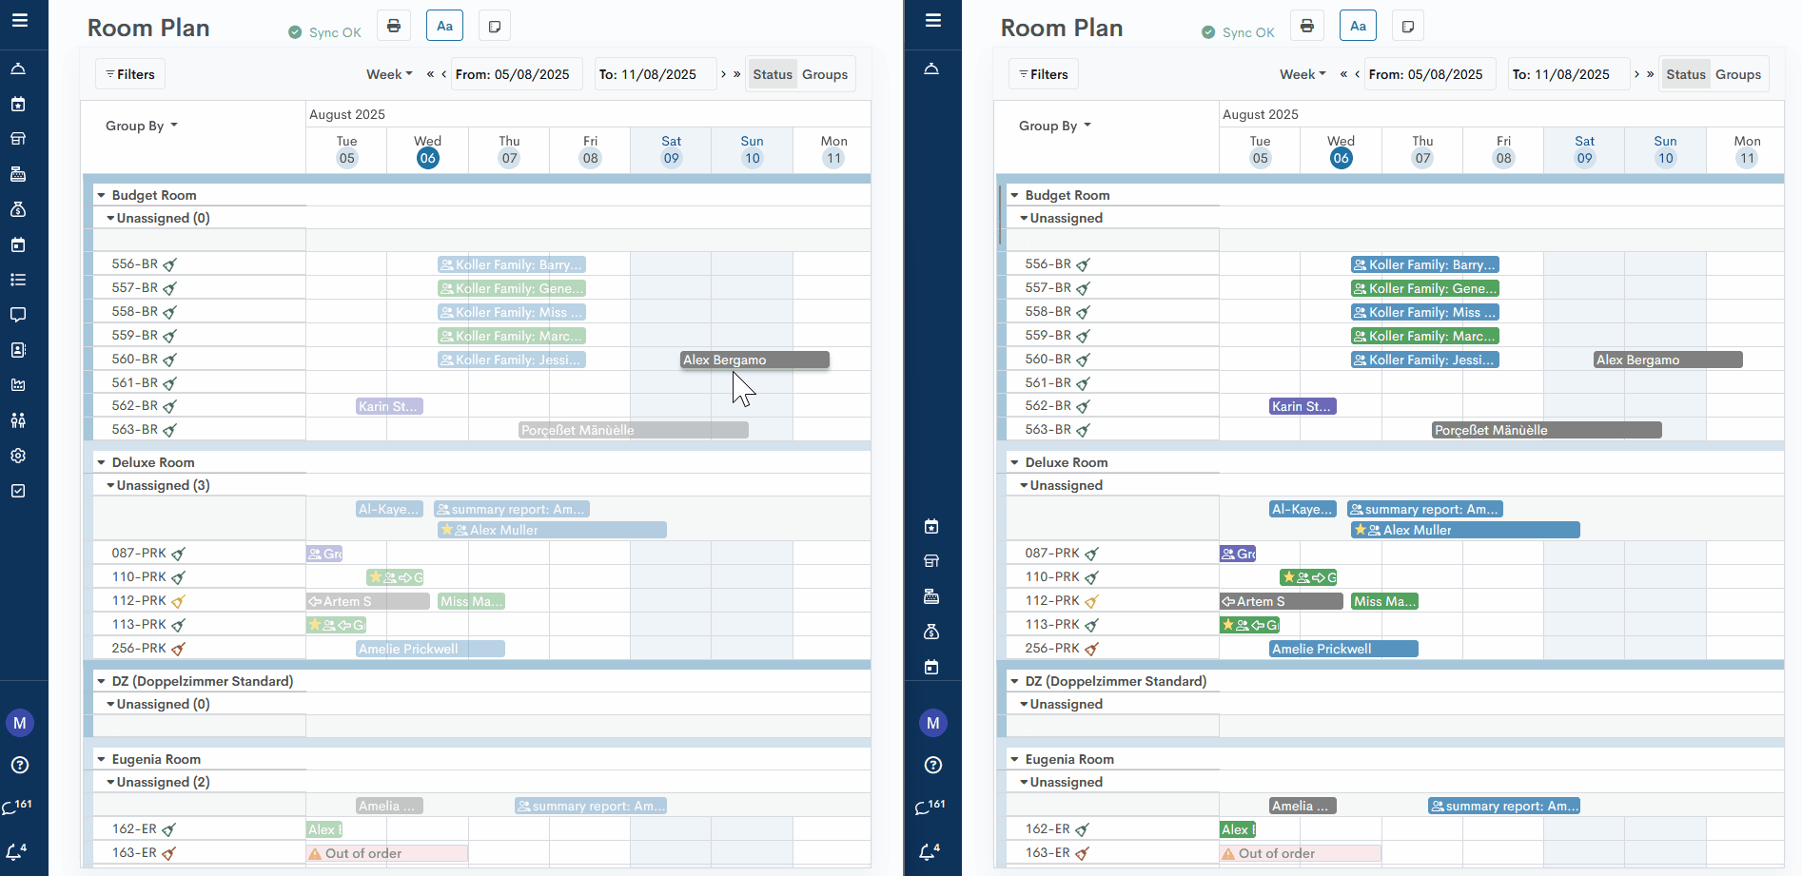Click the Filters button in the left panel
Viewport: 1802px width, 876px height.
(x=130, y=74)
